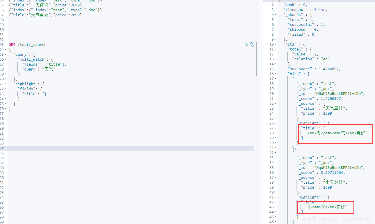This screenshot has width=375, height=224.
Task: Fold the "query" block in request editor
Action: pos(6,55)
